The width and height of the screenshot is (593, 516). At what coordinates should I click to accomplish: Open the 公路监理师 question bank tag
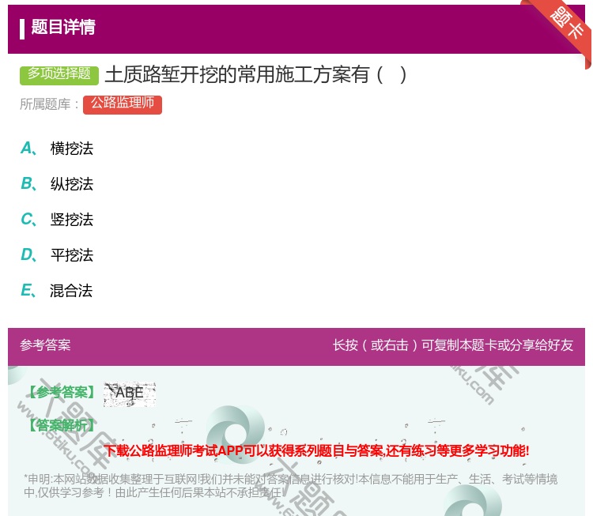pos(123,105)
